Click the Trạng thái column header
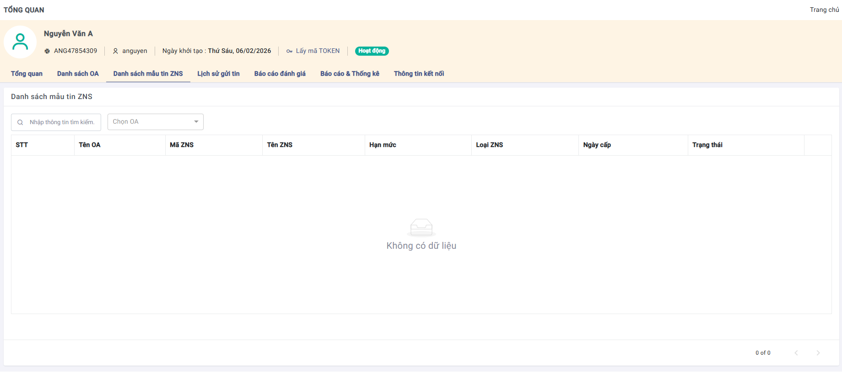The height and width of the screenshot is (372, 842). click(707, 145)
